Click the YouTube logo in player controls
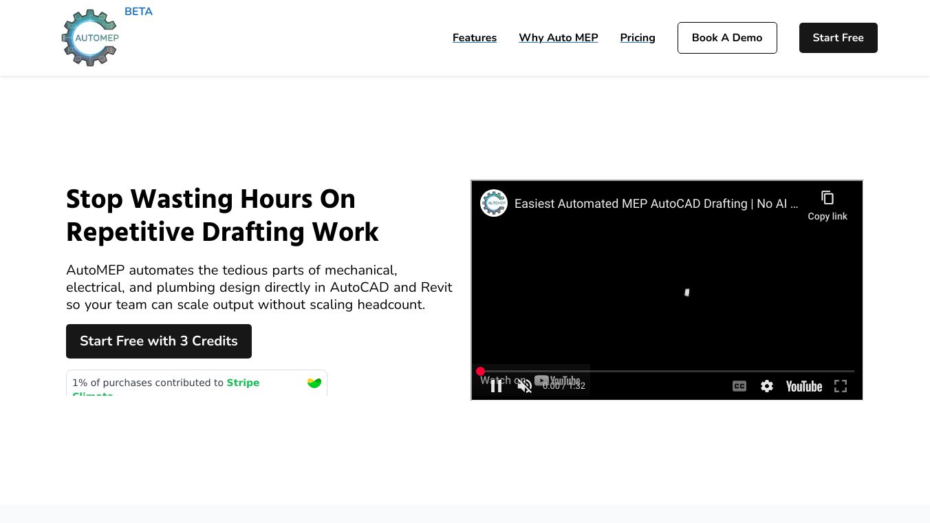This screenshot has width=930, height=523. coord(804,386)
